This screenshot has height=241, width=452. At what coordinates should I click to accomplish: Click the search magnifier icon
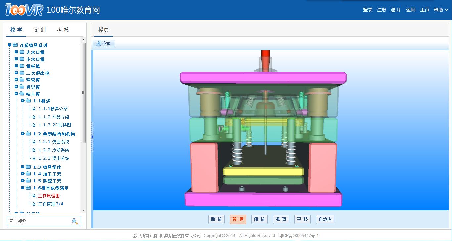point(75,221)
